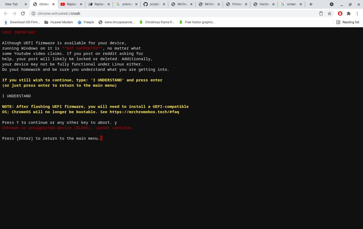
Task: Open the red extension icon in toolbar
Action: click(x=340, y=14)
